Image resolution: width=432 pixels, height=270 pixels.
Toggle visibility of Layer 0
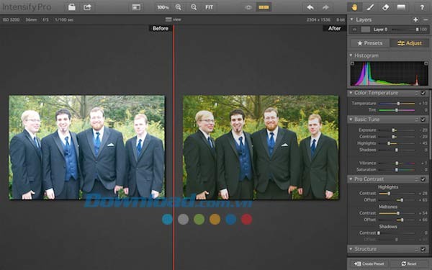(354, 30)
